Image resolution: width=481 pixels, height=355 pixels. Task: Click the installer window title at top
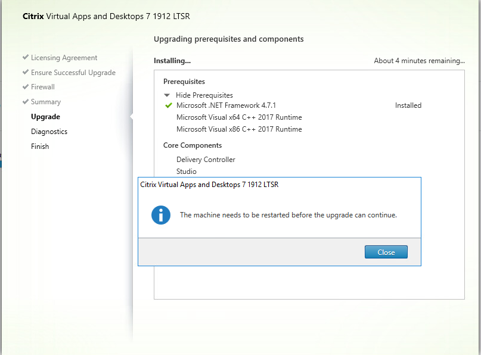click(x=106, y=16)
